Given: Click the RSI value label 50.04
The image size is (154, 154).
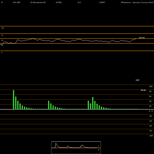Looking at the screenshot, I should [142, 38].
